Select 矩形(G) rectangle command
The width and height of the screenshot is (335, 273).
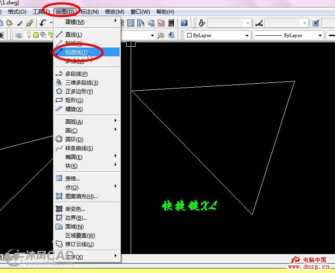coord(87,100)
